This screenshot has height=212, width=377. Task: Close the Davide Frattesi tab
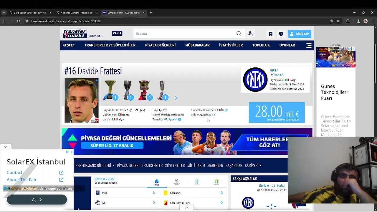tap(144, 13)
